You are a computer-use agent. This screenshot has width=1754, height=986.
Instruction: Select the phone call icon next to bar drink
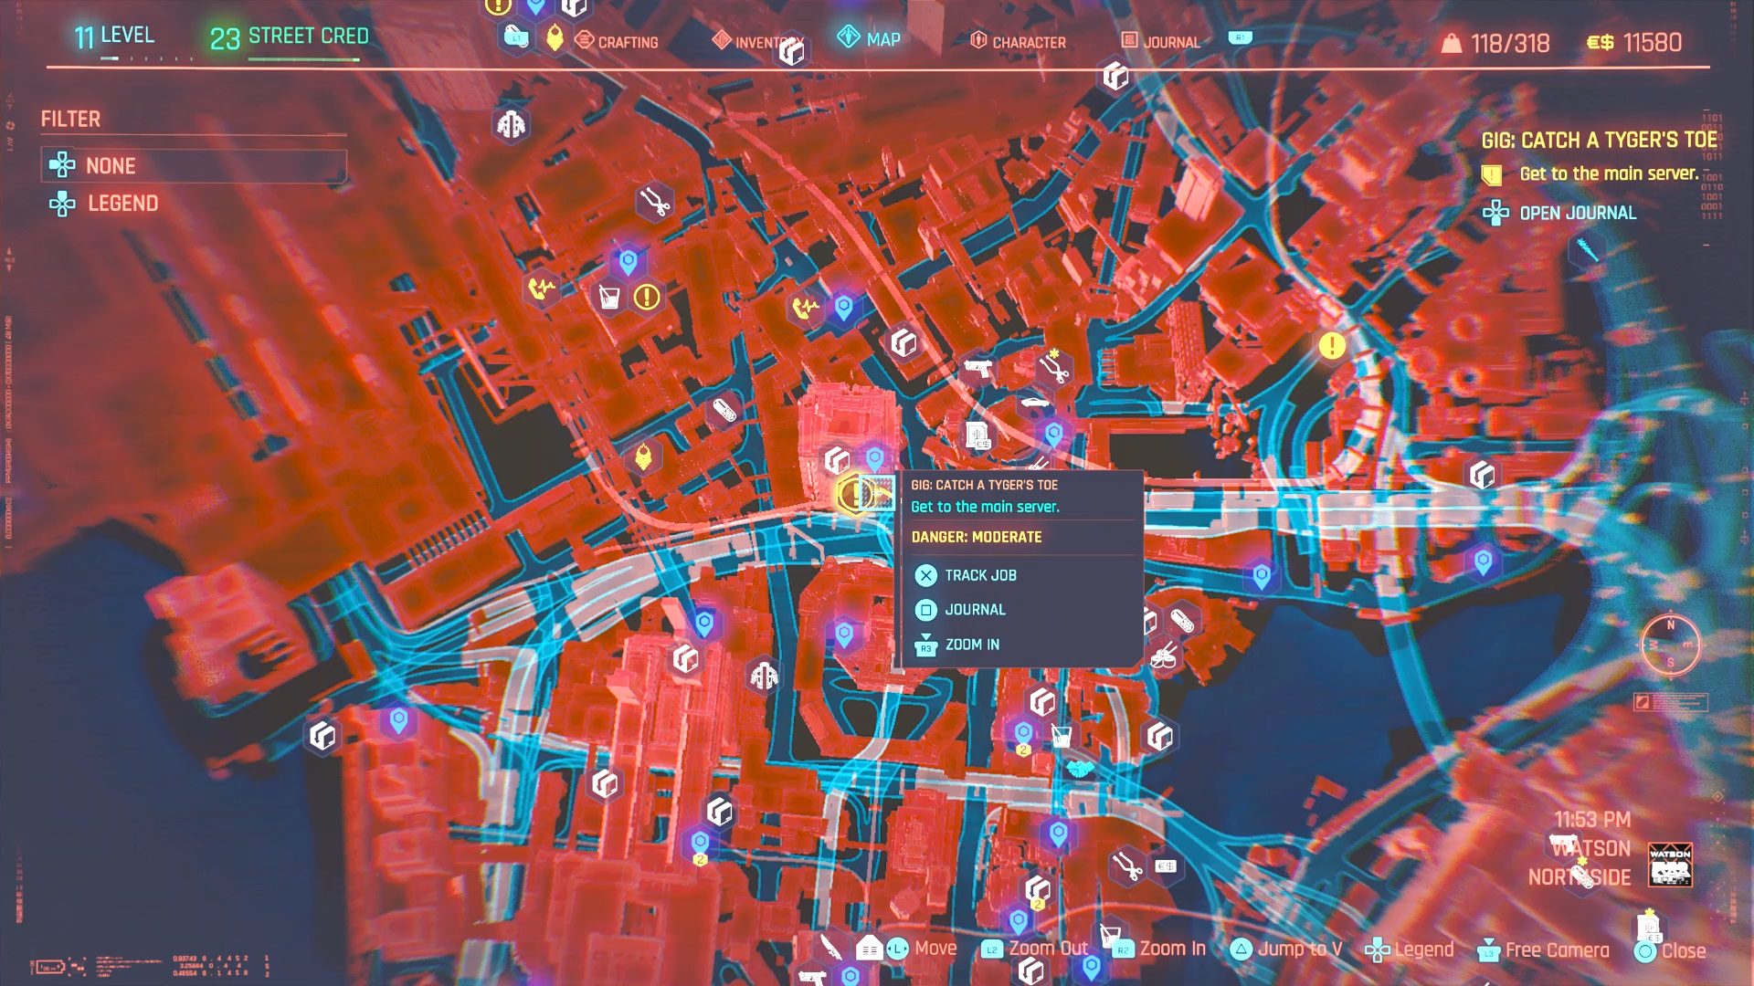point(541,289)
